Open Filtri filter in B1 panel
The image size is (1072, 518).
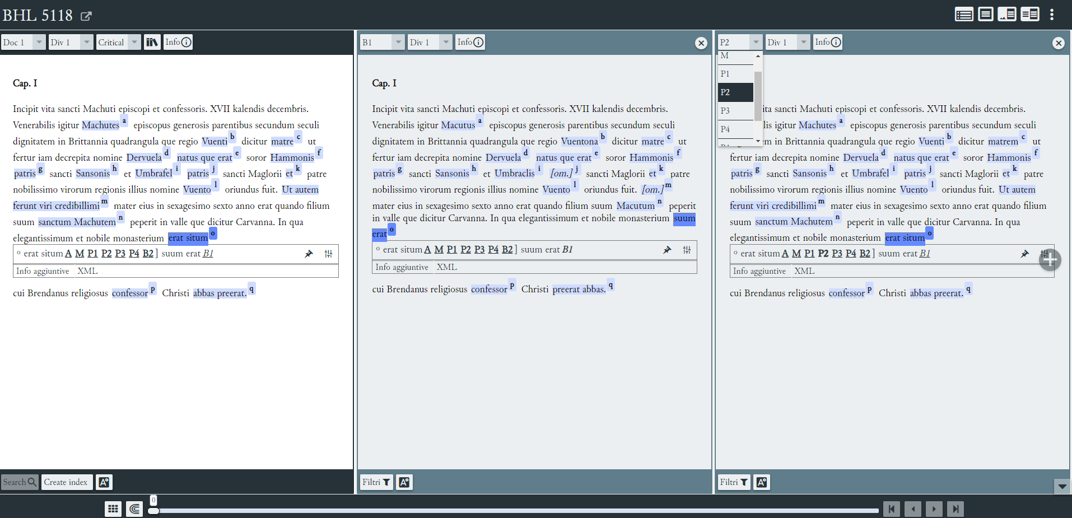click(376, 482)
